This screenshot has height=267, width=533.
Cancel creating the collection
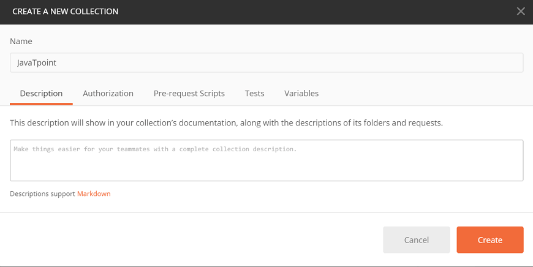click(417, 240)
